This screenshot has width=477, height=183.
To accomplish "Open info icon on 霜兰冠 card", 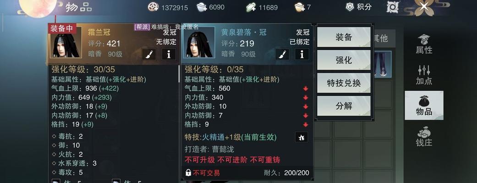I will pyautogui.click(x=169, y=54).
